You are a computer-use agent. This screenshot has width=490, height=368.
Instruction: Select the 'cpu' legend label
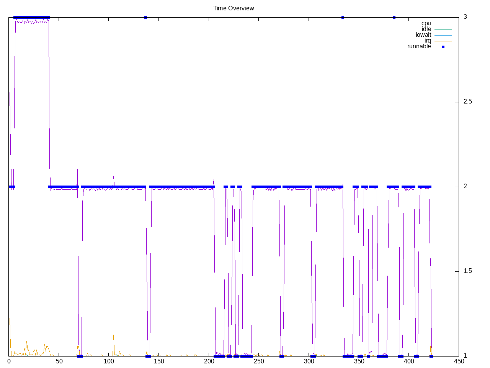pos(426,23)
